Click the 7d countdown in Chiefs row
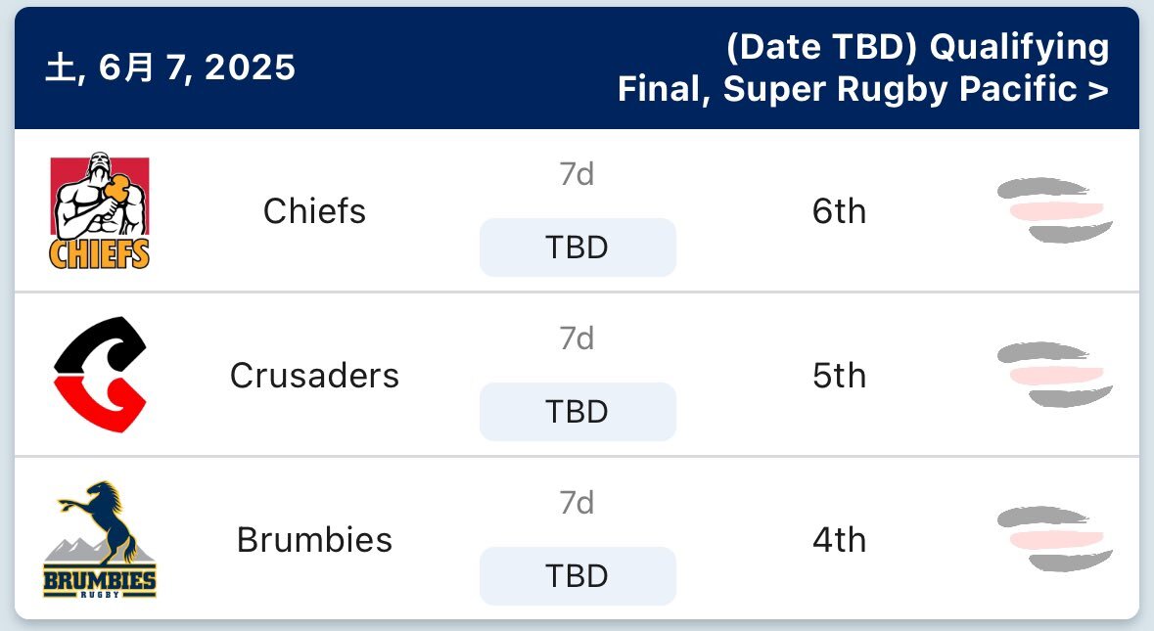1154x631 pixels. [x=577, y=174]
